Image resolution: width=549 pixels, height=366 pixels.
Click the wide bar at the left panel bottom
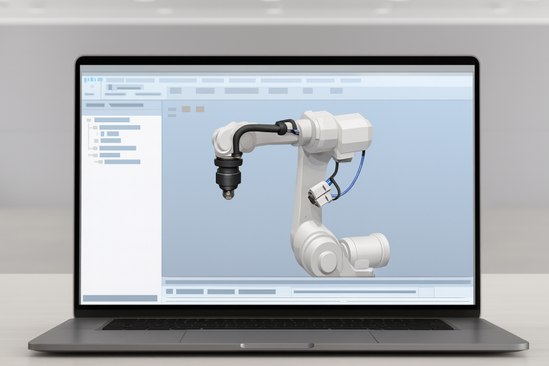pyautogui.click(x=120, y=298)
